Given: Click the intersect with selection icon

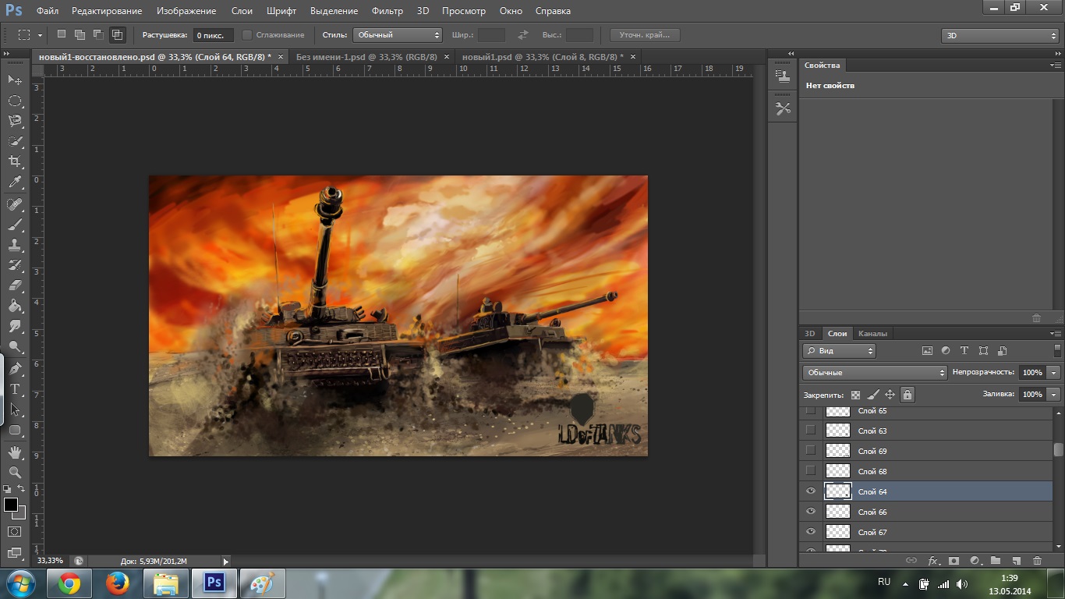Looking at the screenshot, I should click(x=117, y=34).
